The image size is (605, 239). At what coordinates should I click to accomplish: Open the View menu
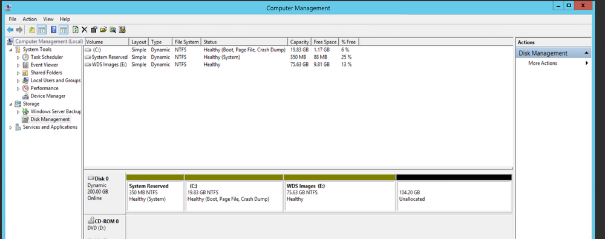pos(48,19)
